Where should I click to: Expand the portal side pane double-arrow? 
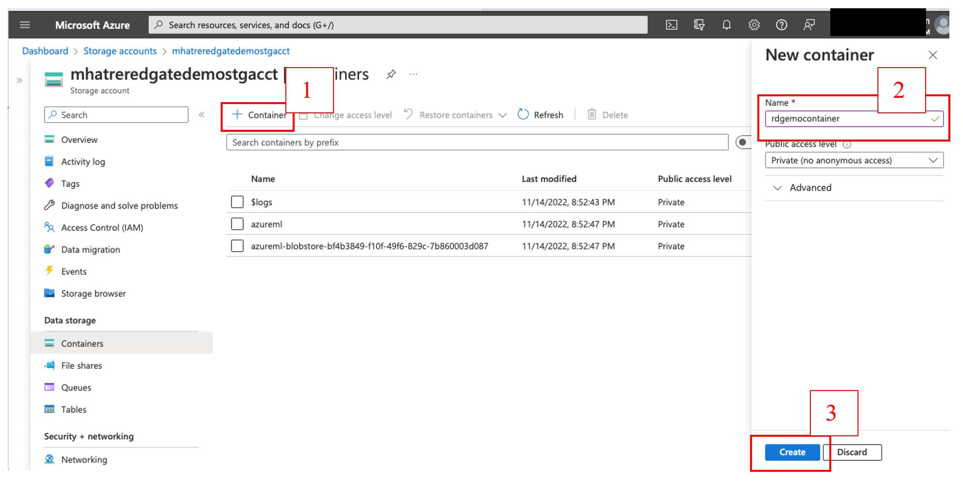coord(19,80)
